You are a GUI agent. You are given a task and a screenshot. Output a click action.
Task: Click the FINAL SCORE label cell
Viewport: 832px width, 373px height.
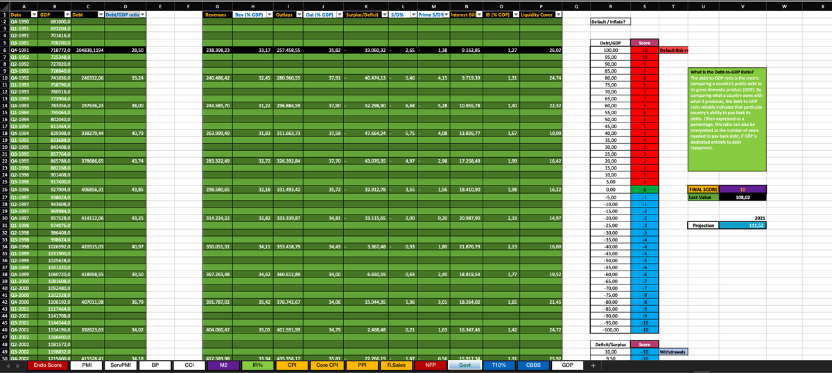click(702, 189)
